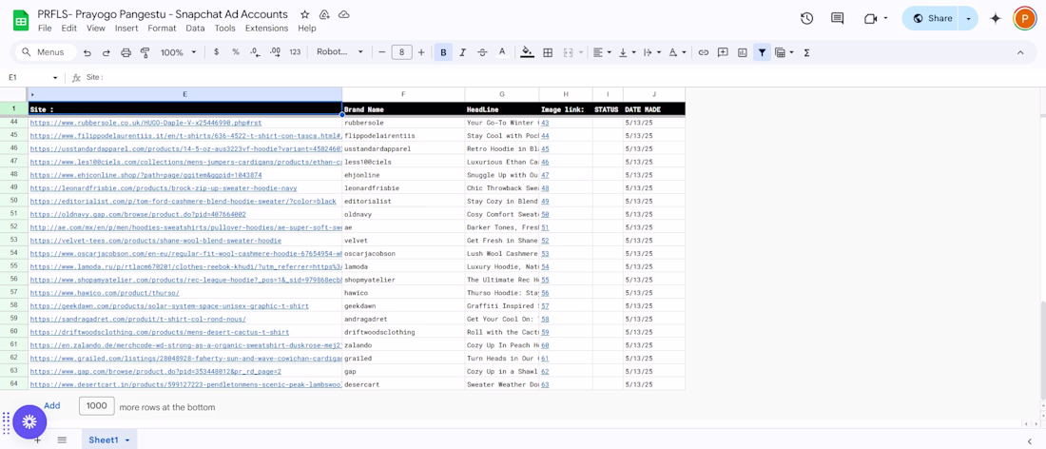Open the font family dropdown
This screenshot has height=449, width=1046.
click(x=339, y=52)
